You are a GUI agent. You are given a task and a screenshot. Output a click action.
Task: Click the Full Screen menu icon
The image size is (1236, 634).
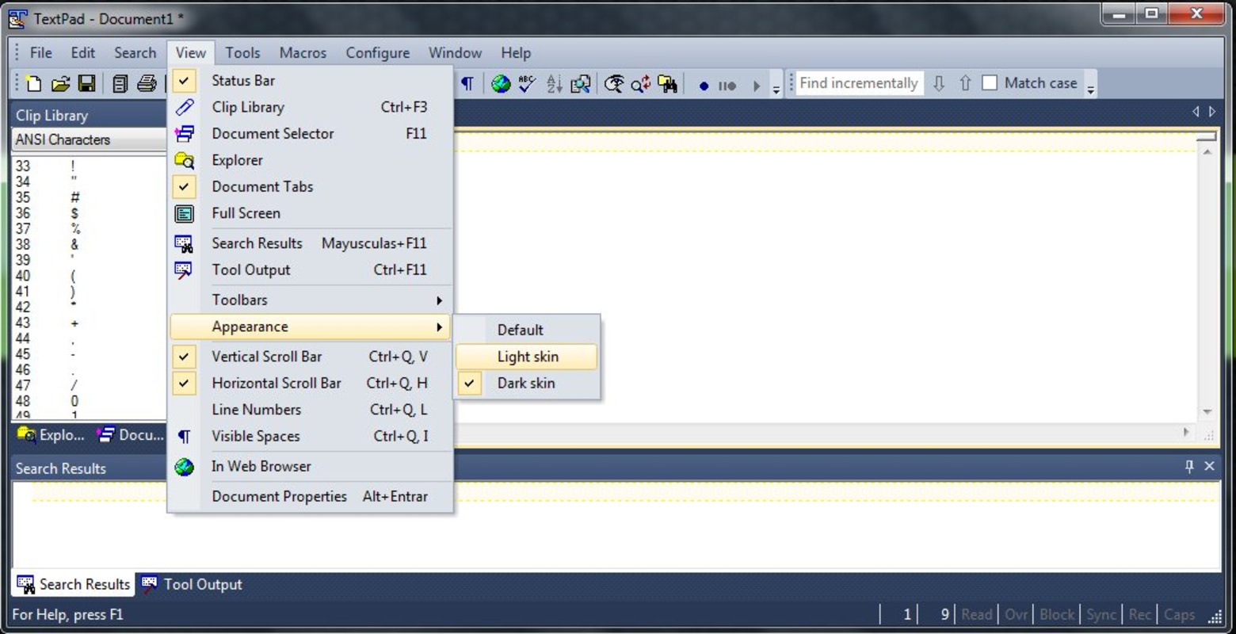[x=184, y=213]
